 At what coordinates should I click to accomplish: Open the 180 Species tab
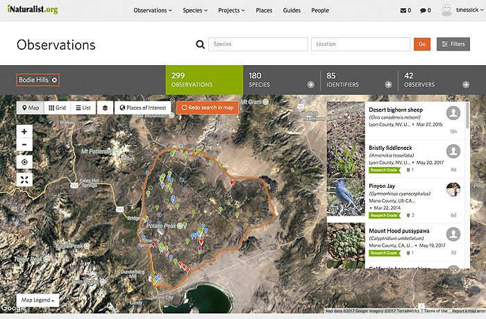pos(280,80)
